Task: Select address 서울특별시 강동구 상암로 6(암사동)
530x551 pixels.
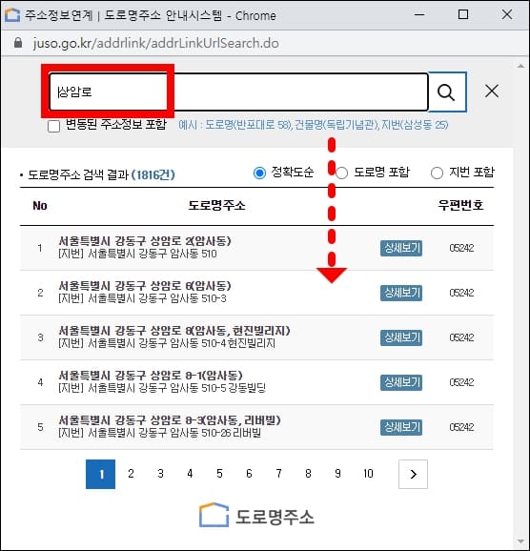Action: (145, 286)
